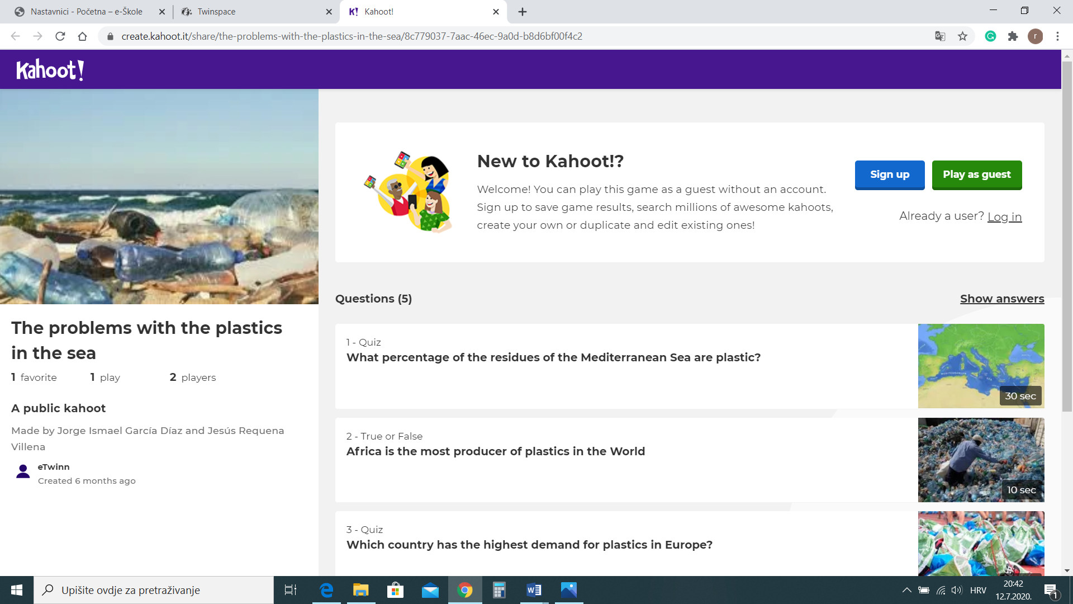Click Play as guest button
Viewport: 1073px width, 604px height.
[x=977, y=174]
